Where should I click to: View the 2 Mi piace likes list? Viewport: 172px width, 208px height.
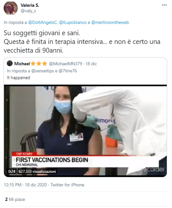pos(15,199)
